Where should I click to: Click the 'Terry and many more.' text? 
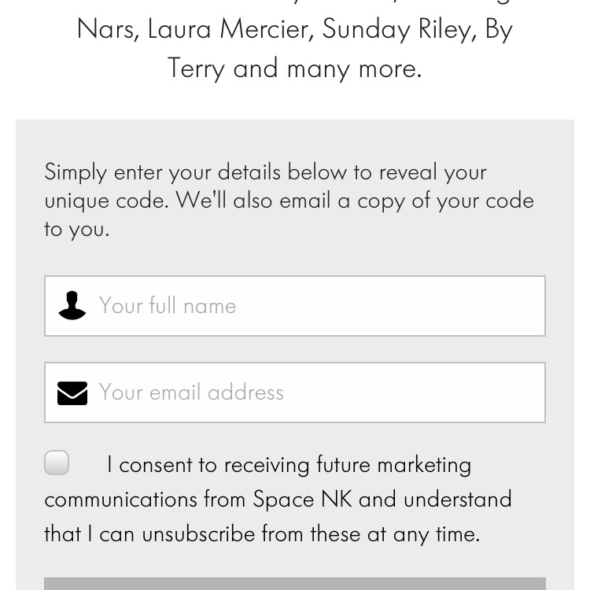click(x=295, y=69)
